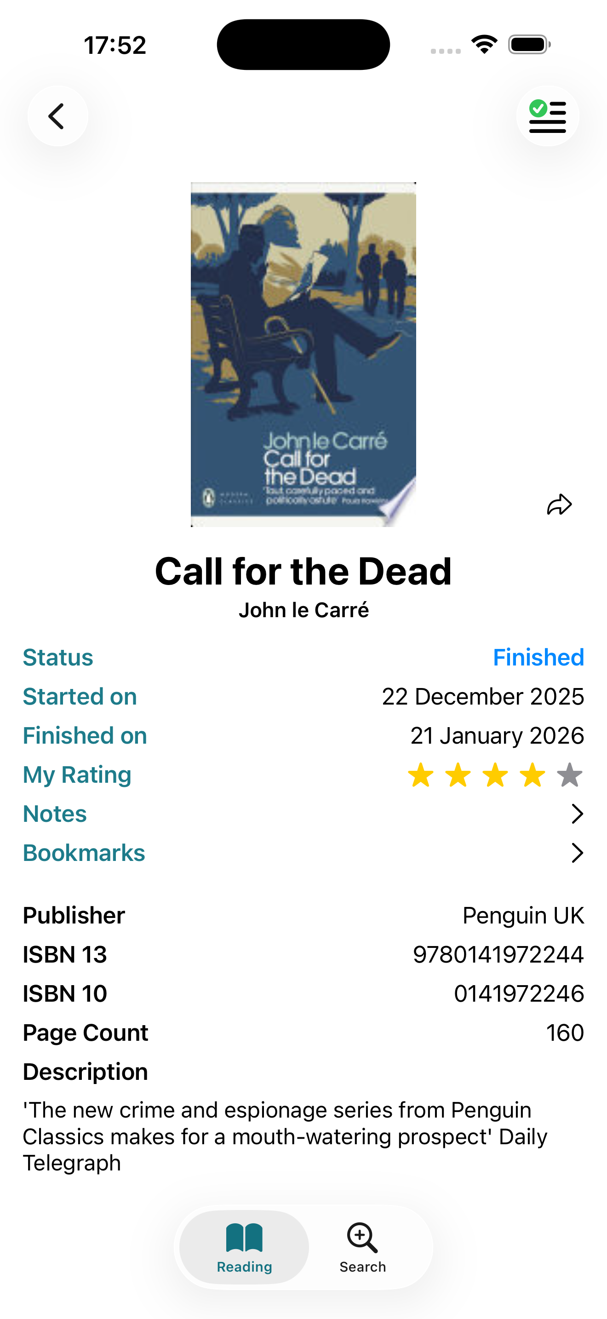Edit the Started on date 22 December 2025
The height and width of the screenshot is (1319, 607).
tap(483, 696)
